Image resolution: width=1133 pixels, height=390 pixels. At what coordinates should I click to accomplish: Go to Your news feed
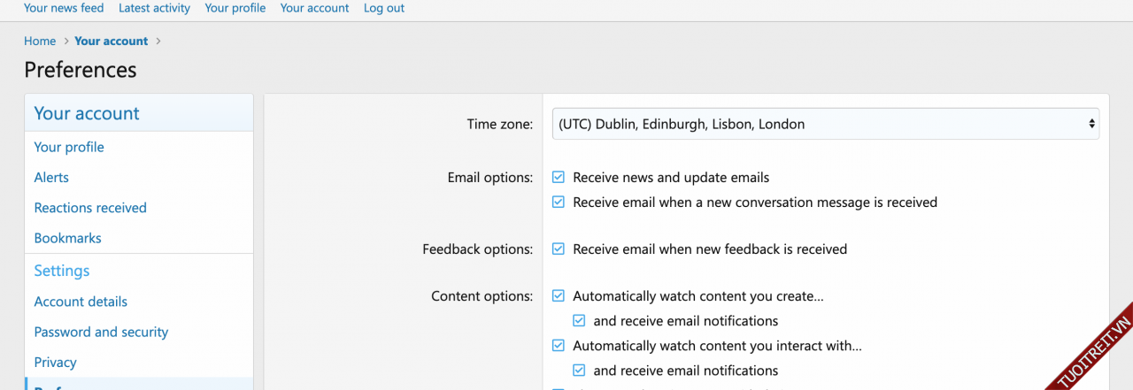[x=64, y=8]
